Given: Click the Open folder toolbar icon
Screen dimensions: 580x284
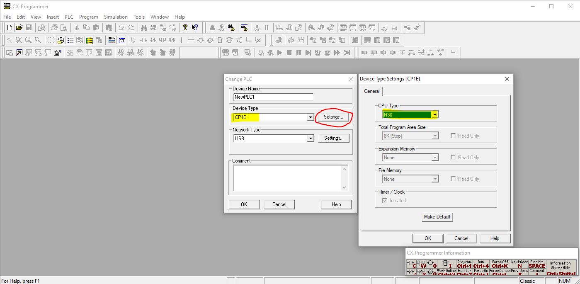Looking at the screenshot, I should 19,28.
